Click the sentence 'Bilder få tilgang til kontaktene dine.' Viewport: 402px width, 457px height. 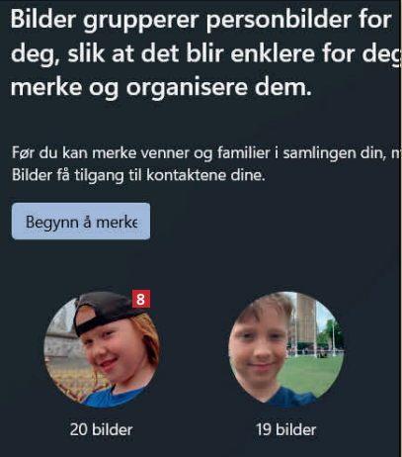coord(138,175)
